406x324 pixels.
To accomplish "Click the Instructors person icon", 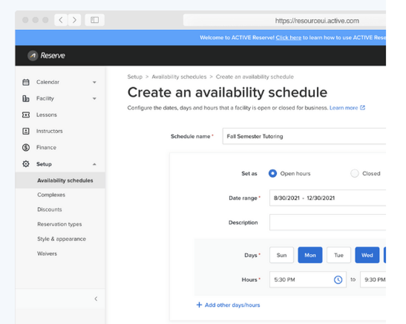I will pos(26,131).
